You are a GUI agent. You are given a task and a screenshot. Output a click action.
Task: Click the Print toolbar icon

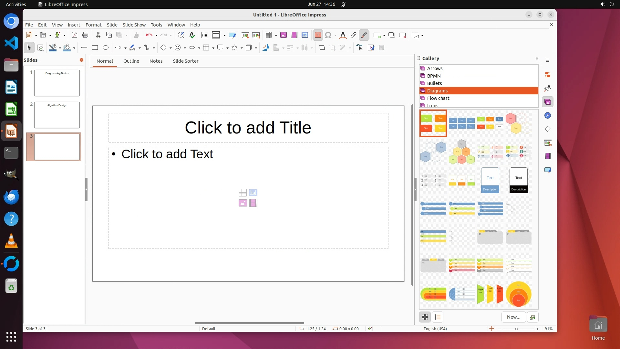pyautogui.click(x=85, y=35)
